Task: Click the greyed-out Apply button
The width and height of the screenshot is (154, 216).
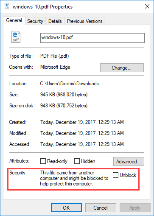Action: point(135,208)
